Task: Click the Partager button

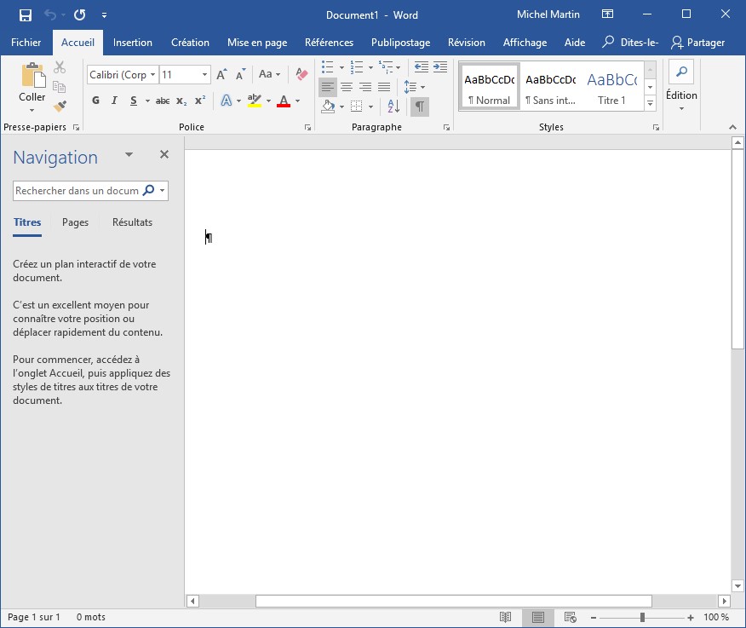Action: pos(698,43)
